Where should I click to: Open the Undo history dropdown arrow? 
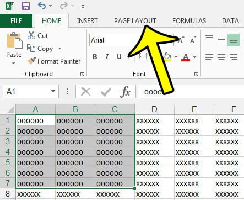coord(50,6)
